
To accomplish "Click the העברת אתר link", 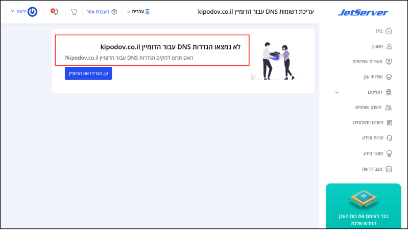I will 98,12.
